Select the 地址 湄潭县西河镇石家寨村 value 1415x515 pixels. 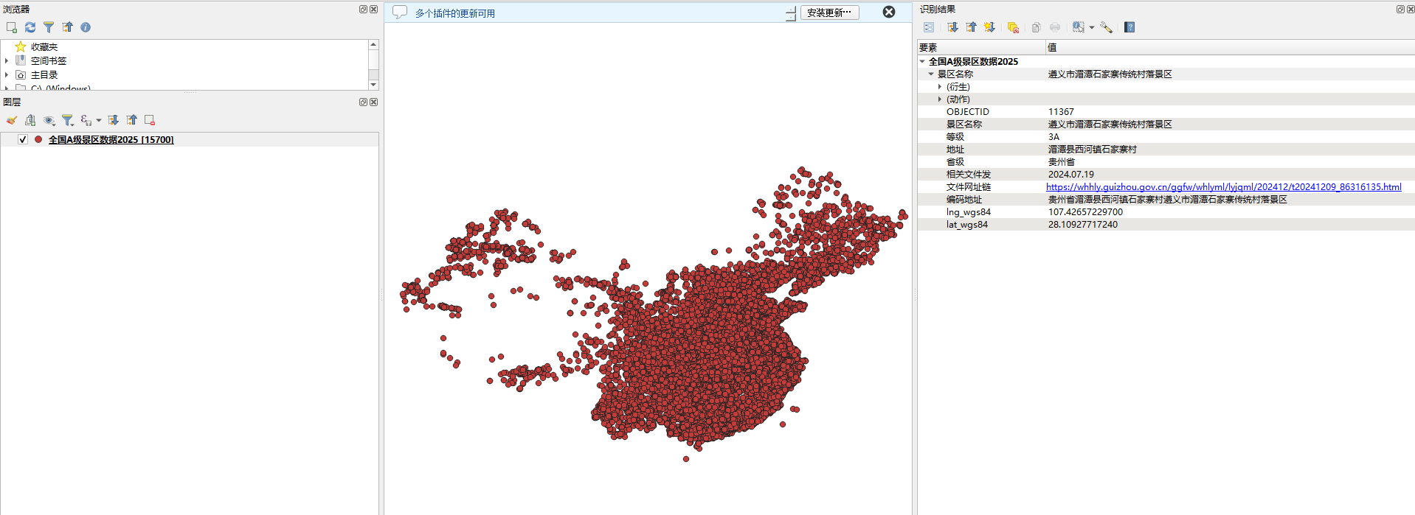pos(1093,150)
